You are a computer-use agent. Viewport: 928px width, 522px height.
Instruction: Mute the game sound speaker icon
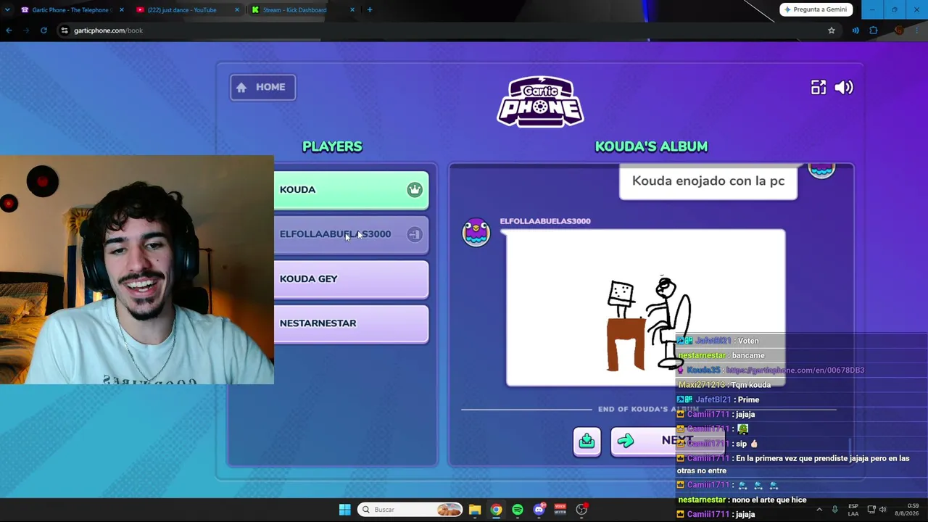[x=844, y=88]
